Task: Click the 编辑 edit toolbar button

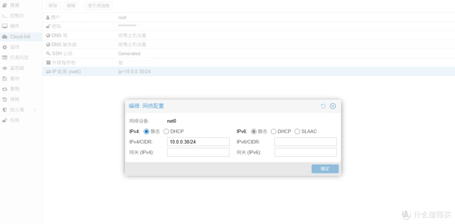Action: point(71,5)
